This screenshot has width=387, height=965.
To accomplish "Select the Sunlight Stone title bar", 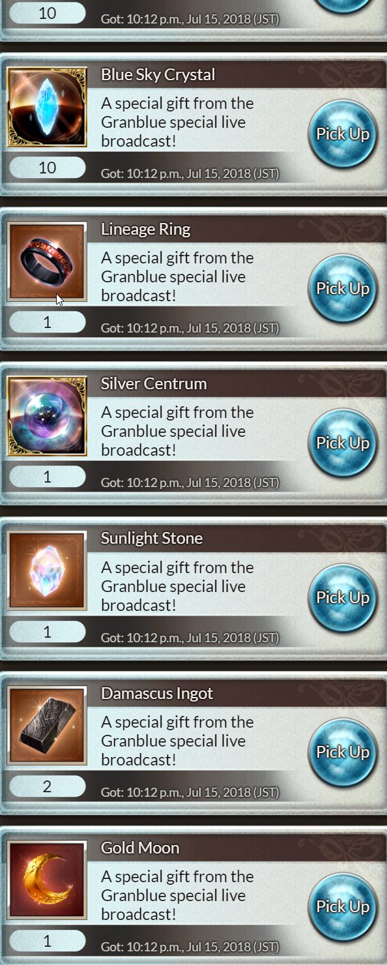I will (238, 538).
